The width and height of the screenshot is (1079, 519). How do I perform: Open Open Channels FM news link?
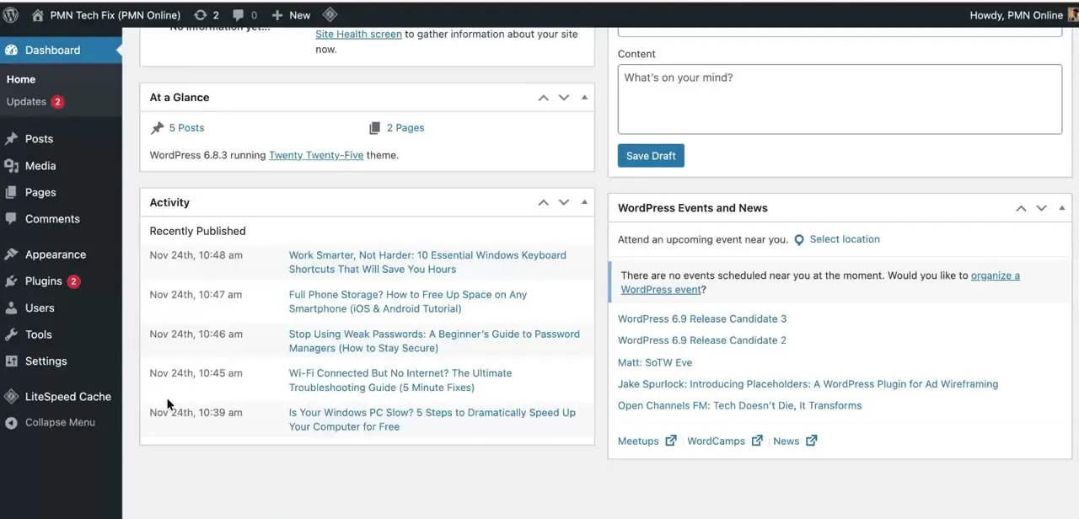point(739,406)
